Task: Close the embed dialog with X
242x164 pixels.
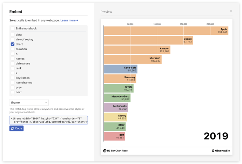Action: [231, 11]
